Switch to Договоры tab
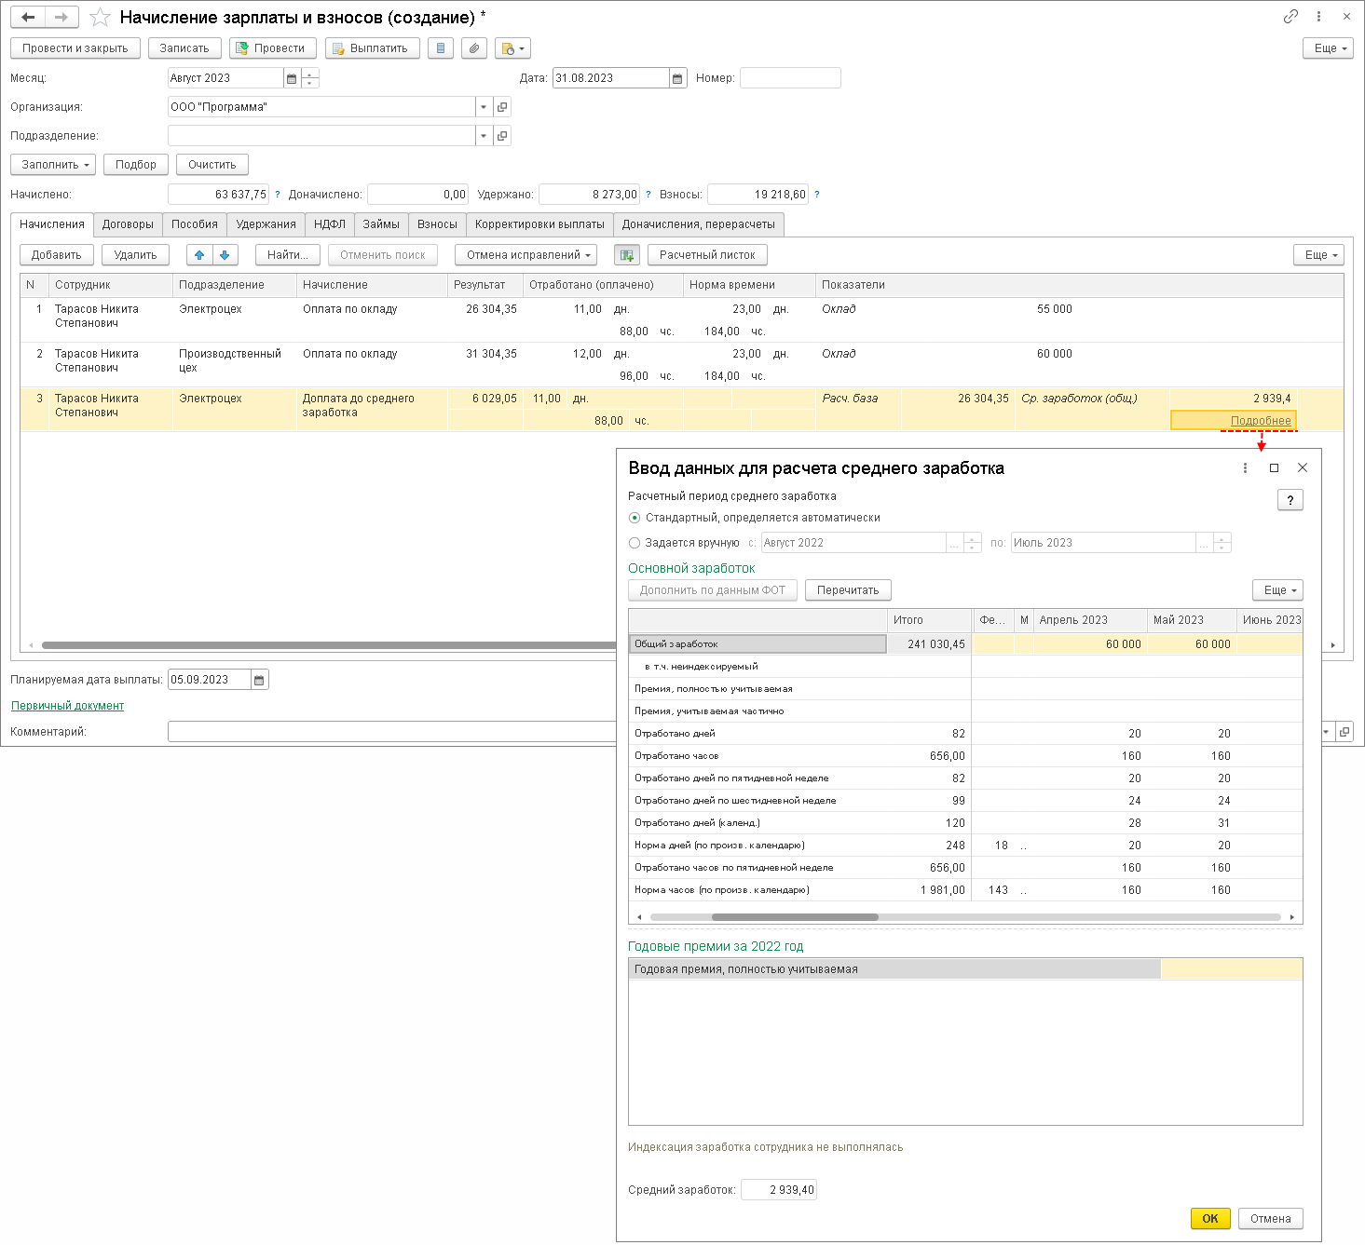Viewport: 1365px width, 1245px height. 128,224
